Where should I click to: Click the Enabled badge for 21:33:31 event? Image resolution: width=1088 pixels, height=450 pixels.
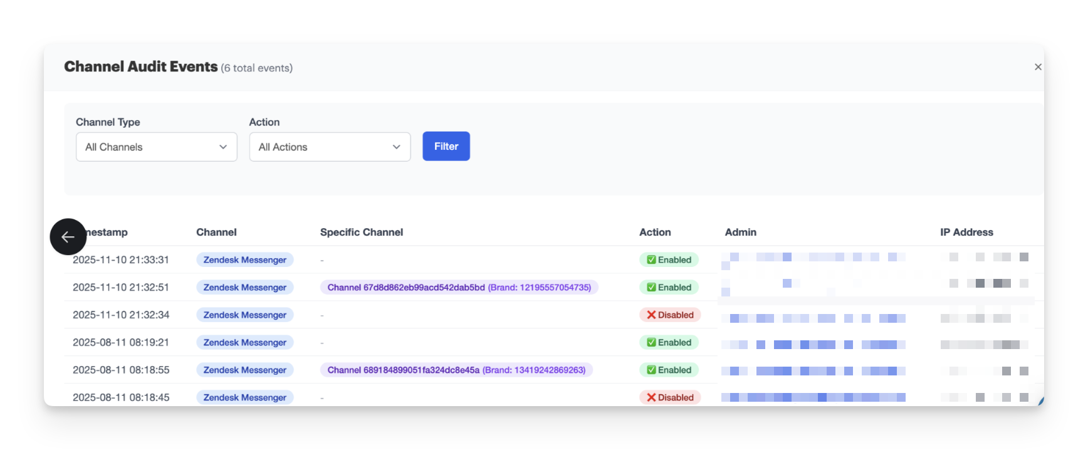click(669, 260)
